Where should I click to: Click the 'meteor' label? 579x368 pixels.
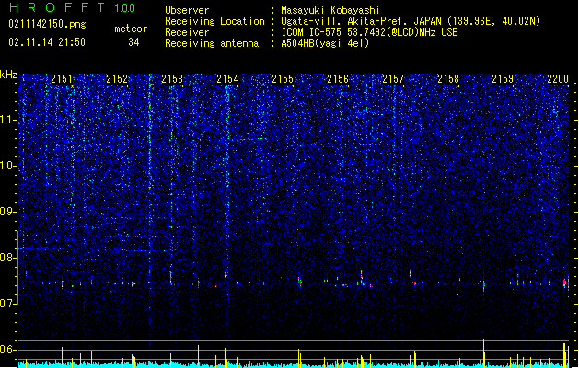point(131,29)
